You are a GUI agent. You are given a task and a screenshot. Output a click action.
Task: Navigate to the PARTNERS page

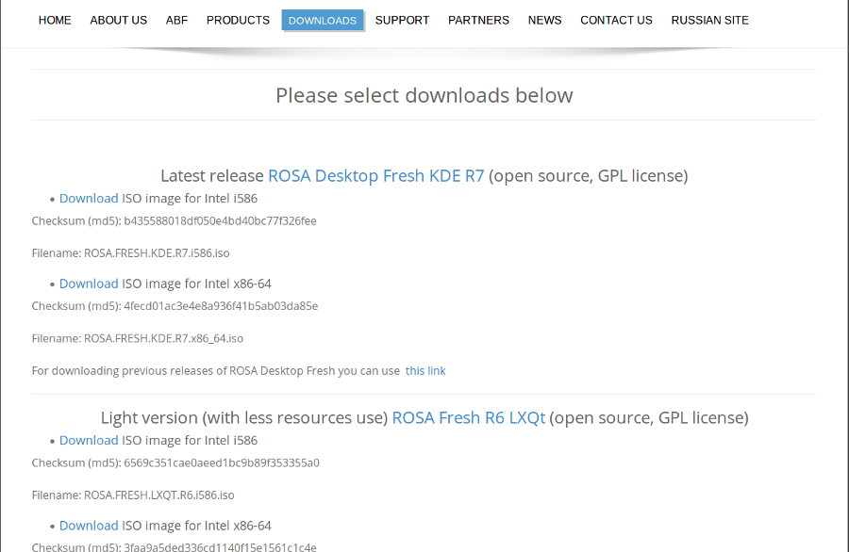pos(478,20)
